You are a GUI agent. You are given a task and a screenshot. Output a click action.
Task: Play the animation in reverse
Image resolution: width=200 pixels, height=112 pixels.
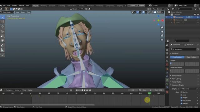point(82,90)
